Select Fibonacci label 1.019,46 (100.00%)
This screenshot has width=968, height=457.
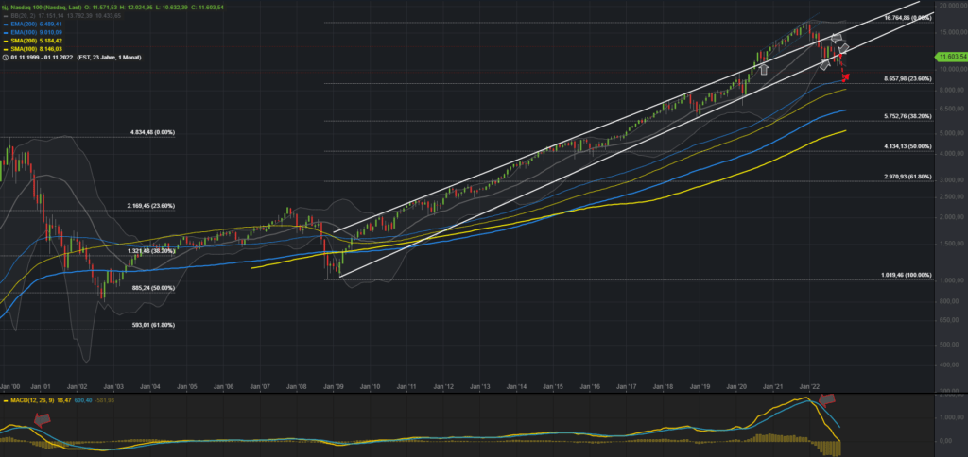(x=906, y=275)
